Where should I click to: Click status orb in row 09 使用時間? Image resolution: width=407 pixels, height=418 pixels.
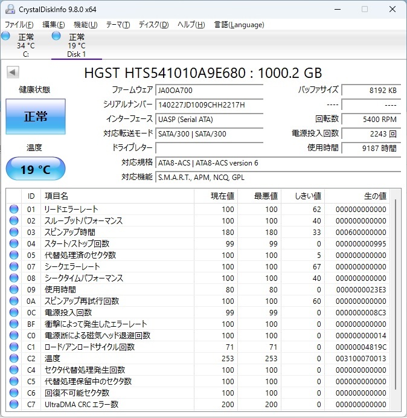pyautogui.click(x=14, y=289)
